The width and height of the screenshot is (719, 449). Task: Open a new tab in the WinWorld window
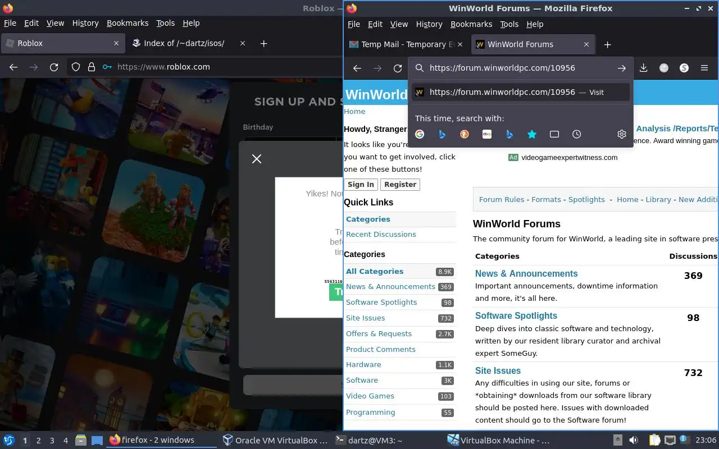tap(607, 44)
